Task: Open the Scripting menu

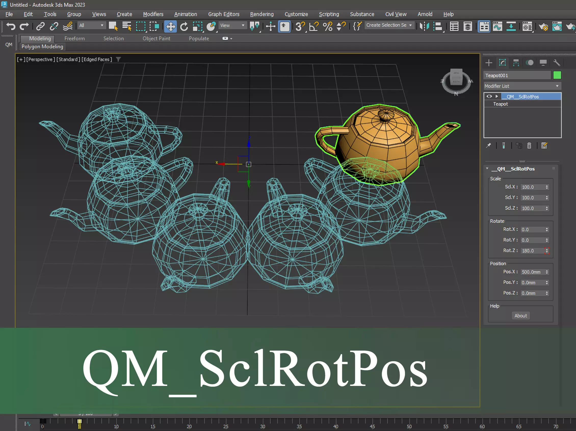Action: point(329,14)
